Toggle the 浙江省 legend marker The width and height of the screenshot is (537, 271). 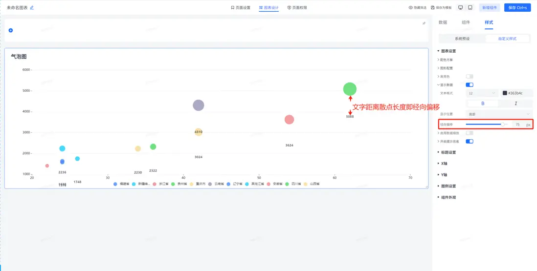(155, 184)
